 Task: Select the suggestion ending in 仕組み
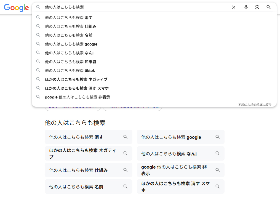pos(71,26)
